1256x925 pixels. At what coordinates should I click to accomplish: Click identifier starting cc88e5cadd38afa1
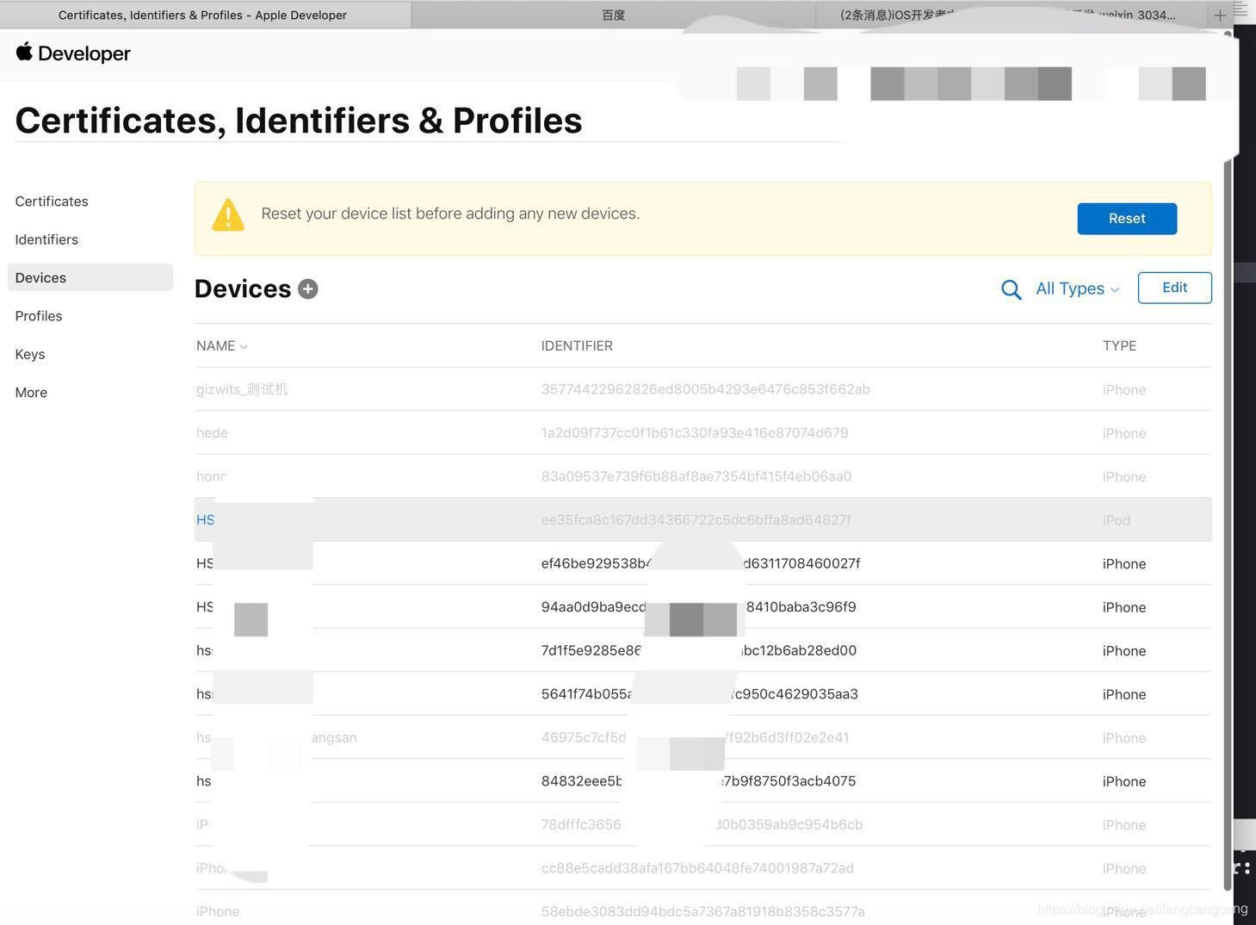pos(697,868)
